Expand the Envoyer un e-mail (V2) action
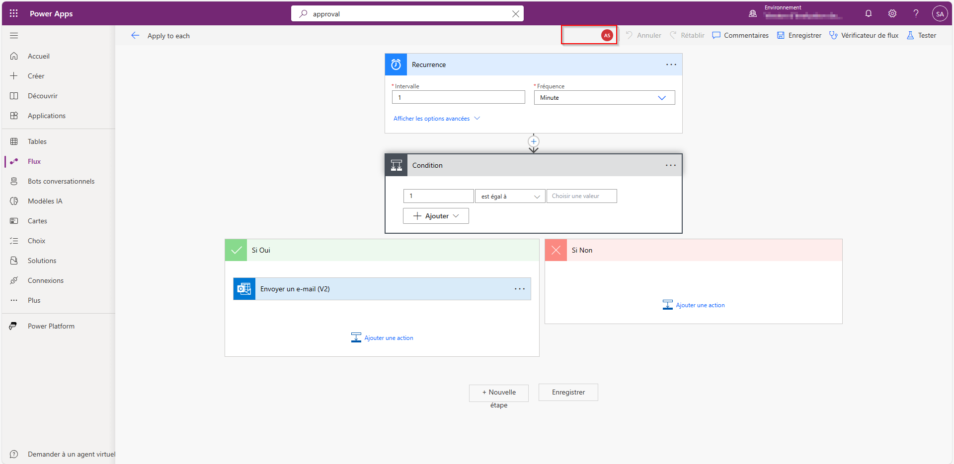 [x=382, y=289]
